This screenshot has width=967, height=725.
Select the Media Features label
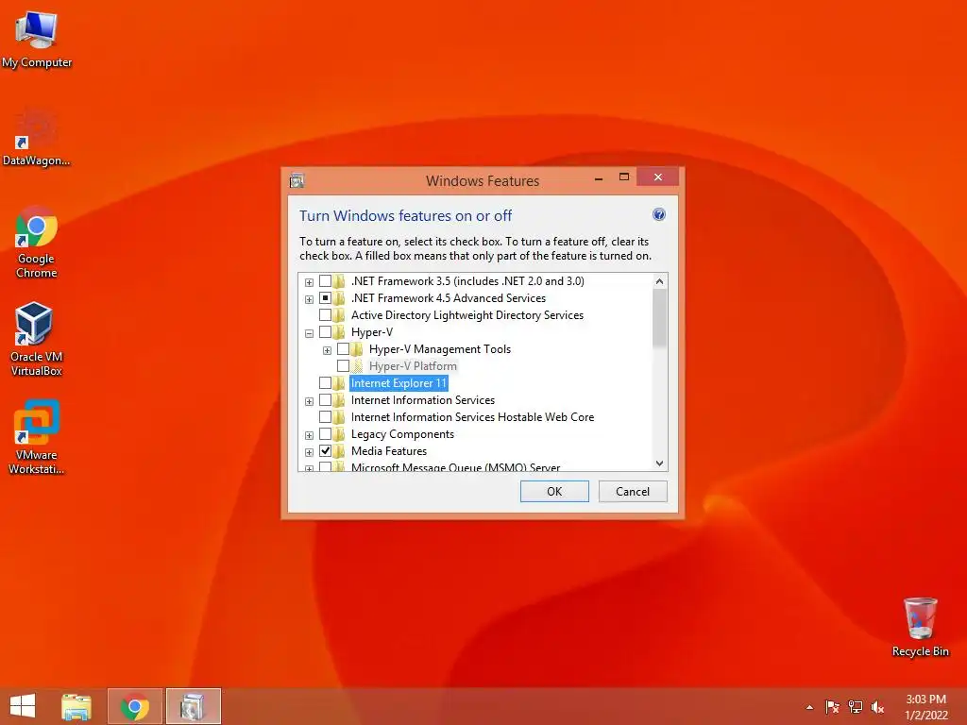tap(388, 451)
